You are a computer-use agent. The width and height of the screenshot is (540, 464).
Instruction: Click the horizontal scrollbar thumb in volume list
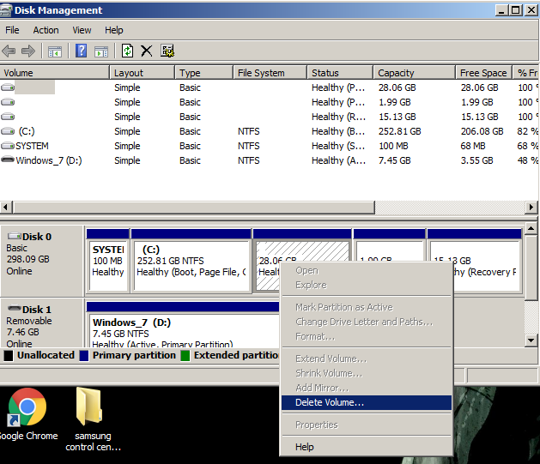pos(193,208)
